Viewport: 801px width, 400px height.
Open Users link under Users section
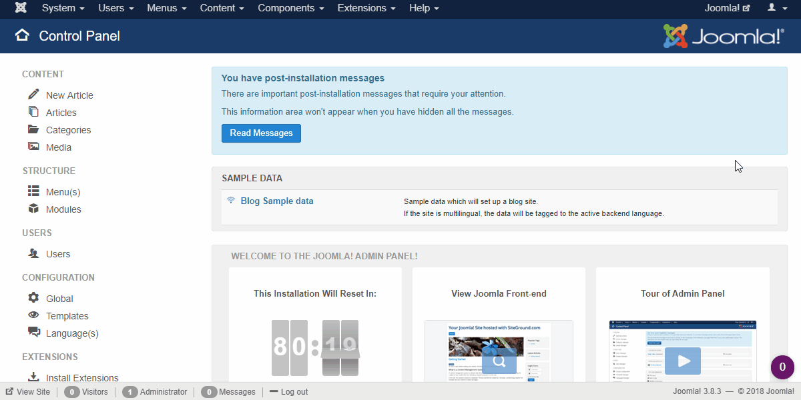58,254
